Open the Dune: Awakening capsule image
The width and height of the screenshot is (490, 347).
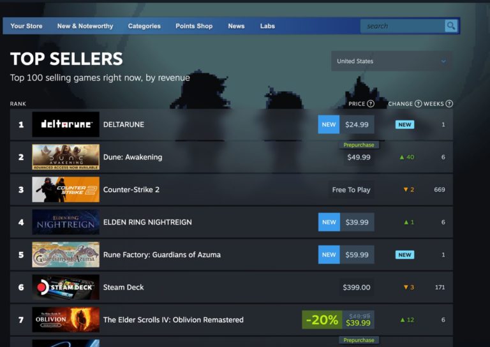click(66, 157)
